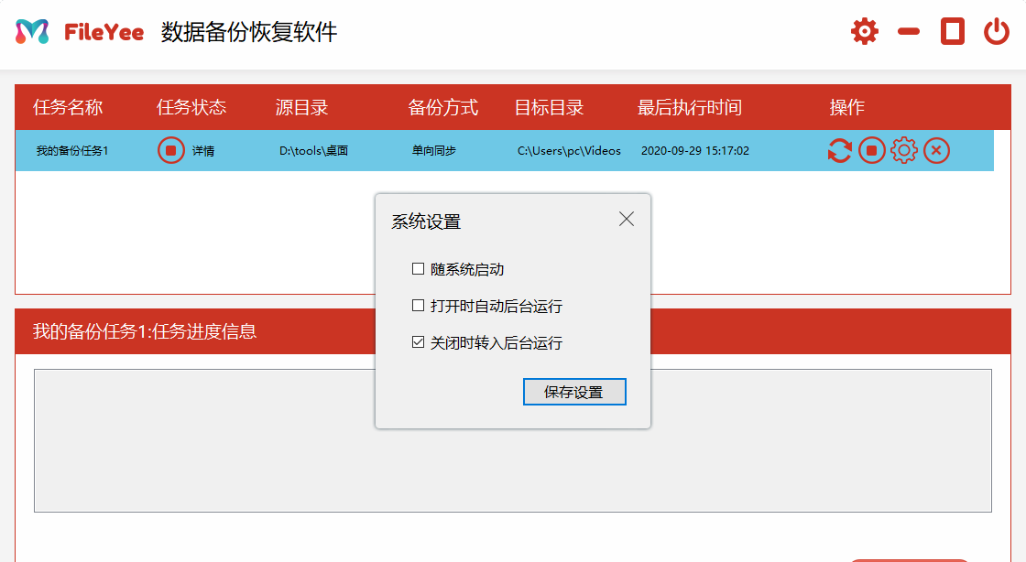The image size is (1026, 562).
Task: Delete task 我的备份任务1 with the X icon
Action: [x=935, y=150]
